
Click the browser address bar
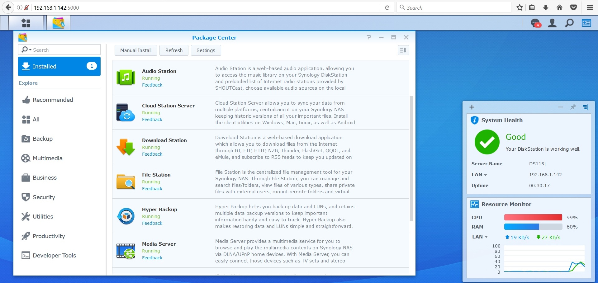206,7
